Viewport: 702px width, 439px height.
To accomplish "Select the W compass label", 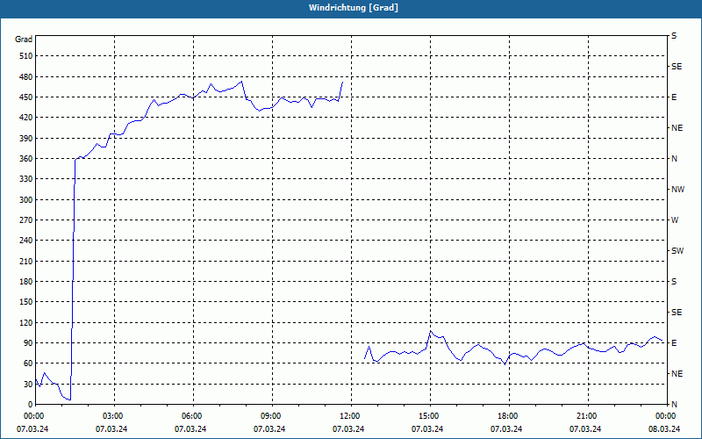I will pos(675,220).
